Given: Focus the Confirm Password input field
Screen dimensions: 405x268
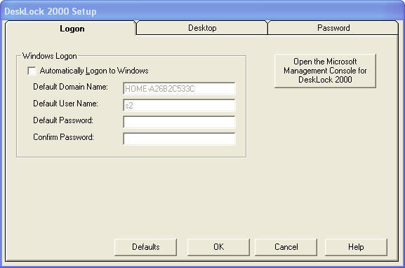Looking at the screenshot, I should click(179, 139).
